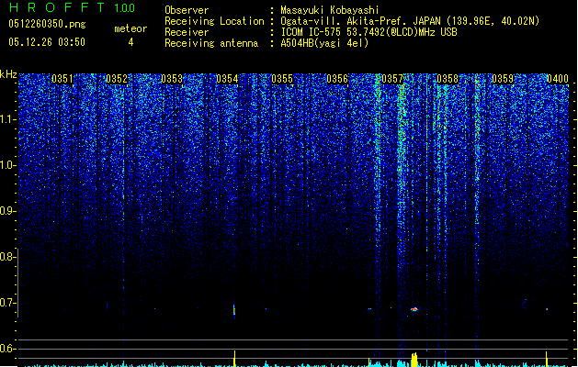Click the date stamp 05.12.26 03:50

point(47,42)
